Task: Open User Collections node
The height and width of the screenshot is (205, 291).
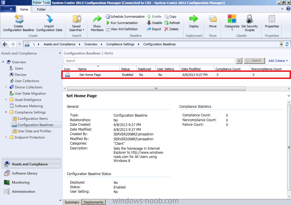Action: 27,81
